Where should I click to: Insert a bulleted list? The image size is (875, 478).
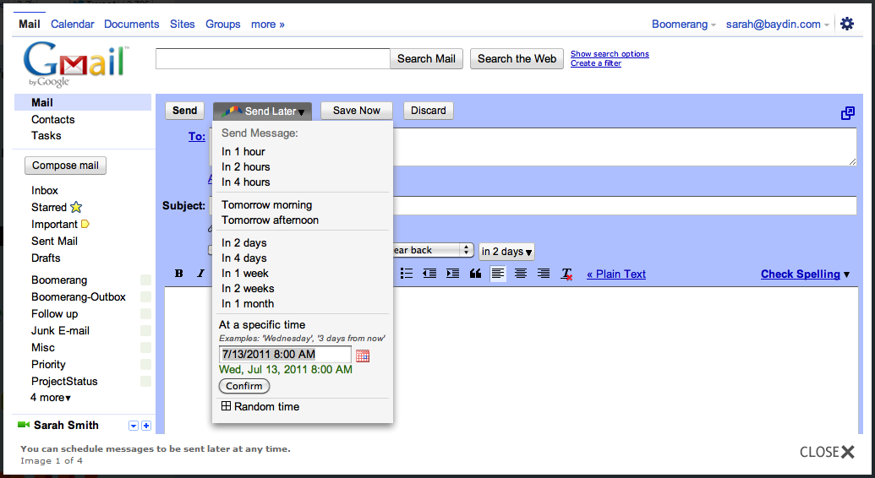(407, 274)
